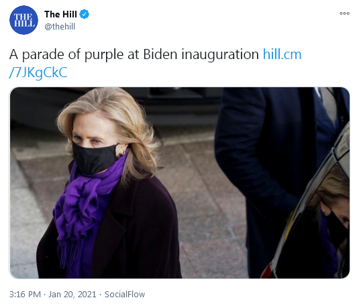Click the Jan 20, 2021 date

coord(72,295)
